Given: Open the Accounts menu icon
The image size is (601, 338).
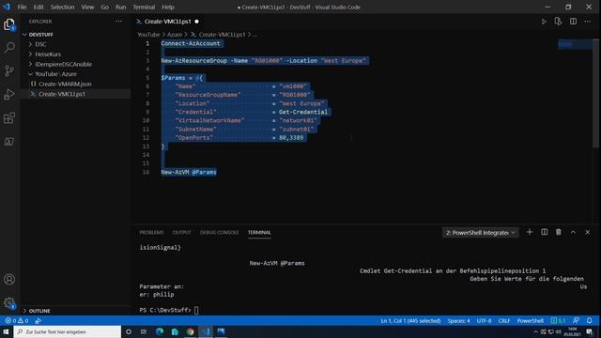Looking at the screenshot, I should click(9, 279).
